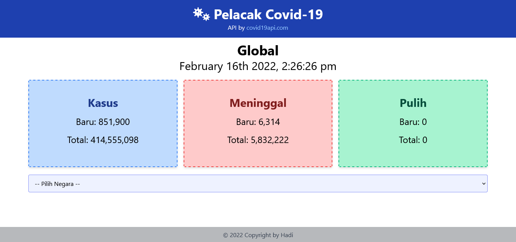The height and width of the screenshot is (242, 516).
Task: Click Total: 414,555,098 in the Kasus card
Action: point(103,140)
